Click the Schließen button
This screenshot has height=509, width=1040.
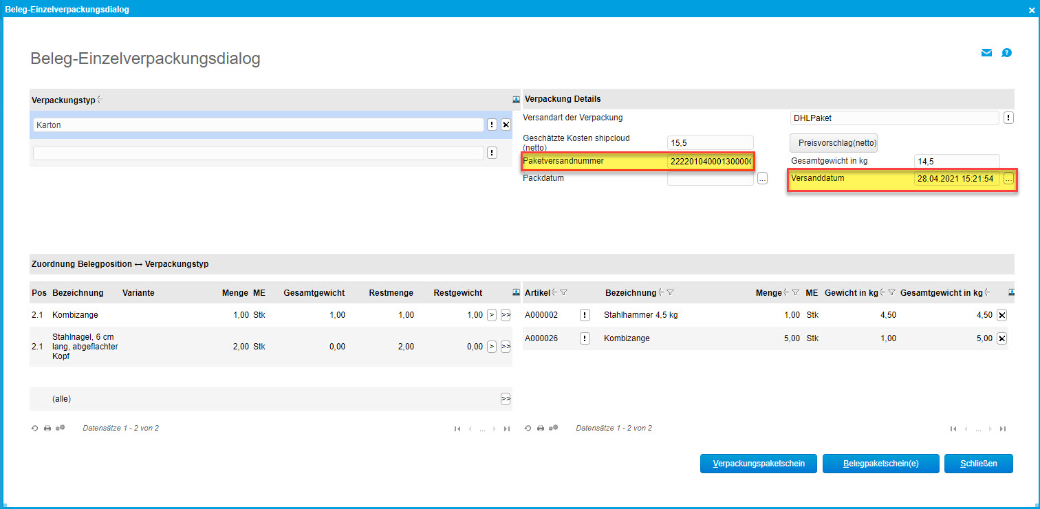click(979, 464)
